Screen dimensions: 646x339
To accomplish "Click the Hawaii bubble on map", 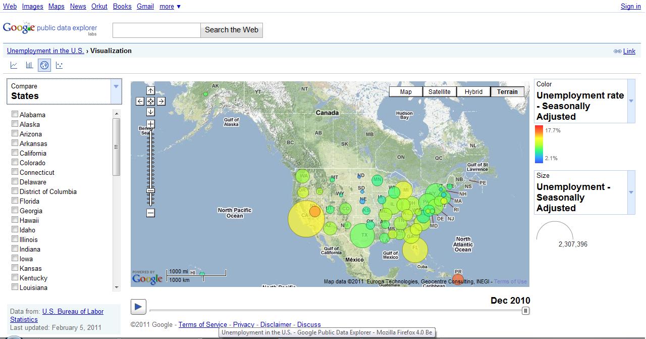I will click(x=202, y=274).
